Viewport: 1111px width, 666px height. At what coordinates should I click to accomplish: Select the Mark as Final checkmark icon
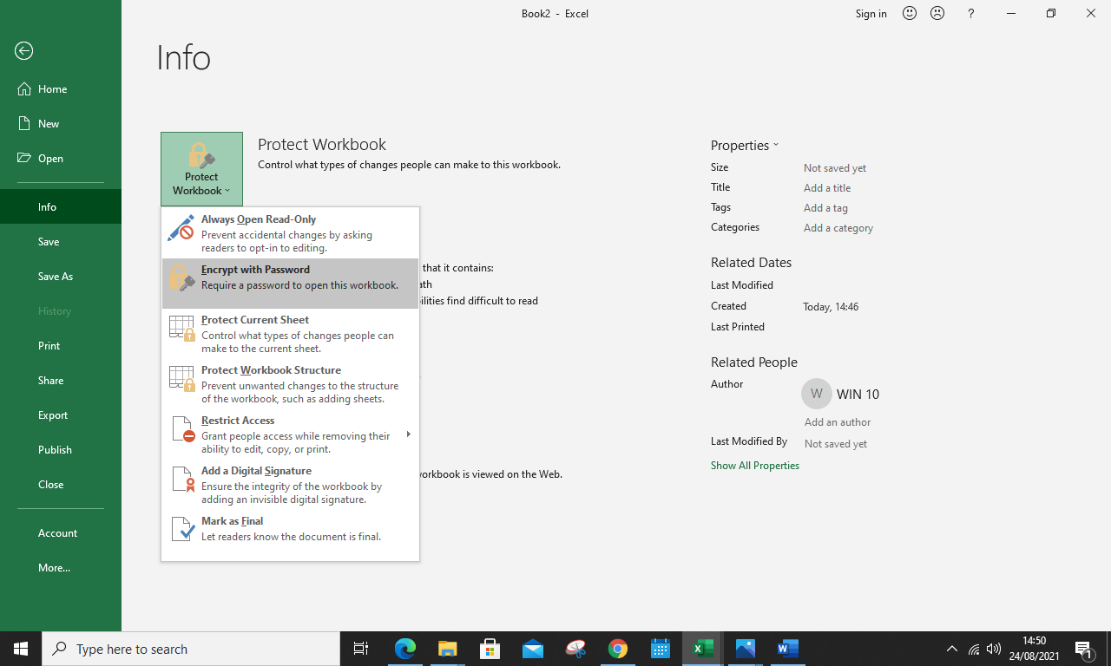click(x=181, y=529)
